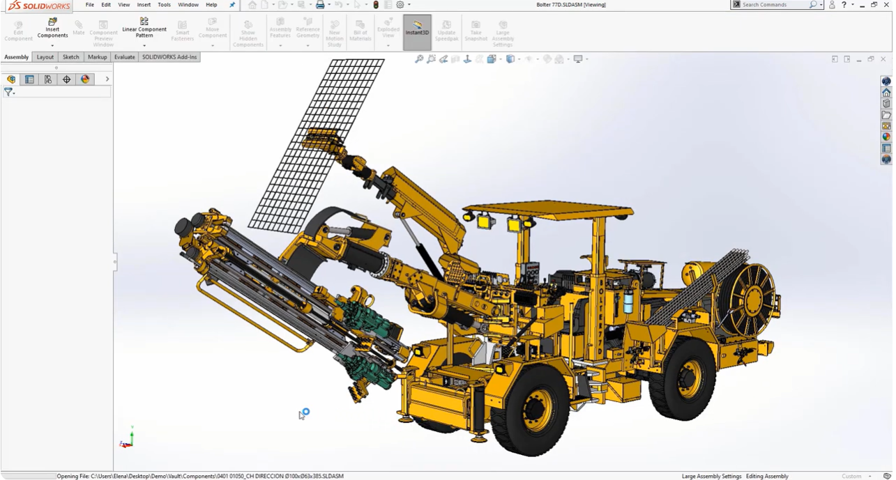
Task: Click Show Hidden Components
Action: (x=248, y=34)
